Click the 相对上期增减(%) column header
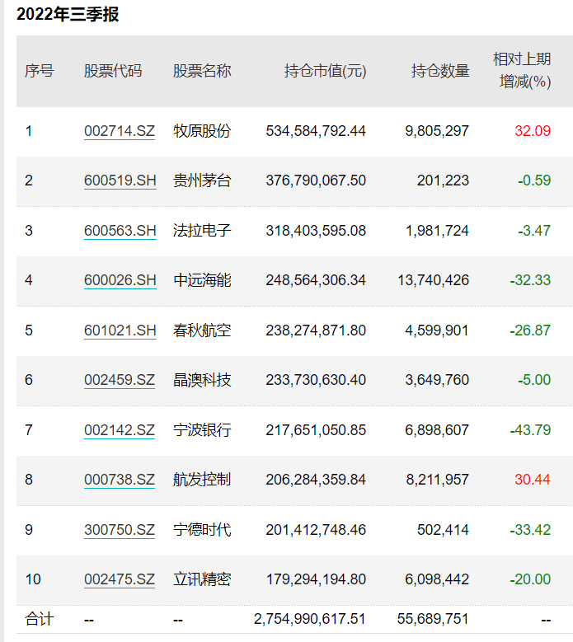The height and width of the screenshot is (642, 573). coord(522,70)
